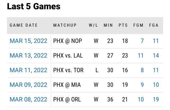Screen dimensions: 170x110
Task: Open the MAR 08, 2022 game link
Action: pos(28,99)
